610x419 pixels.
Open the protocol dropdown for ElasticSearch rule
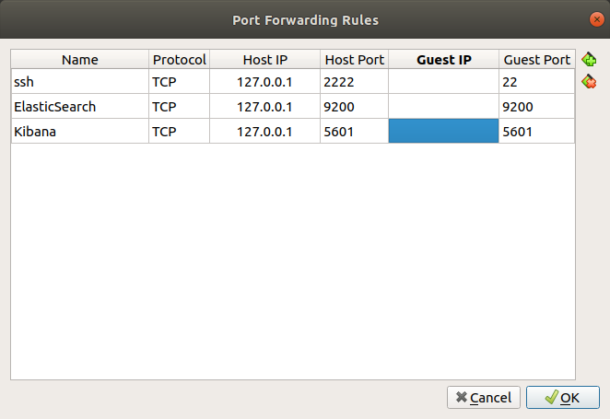pyautogui.click(x=180, y=107)
